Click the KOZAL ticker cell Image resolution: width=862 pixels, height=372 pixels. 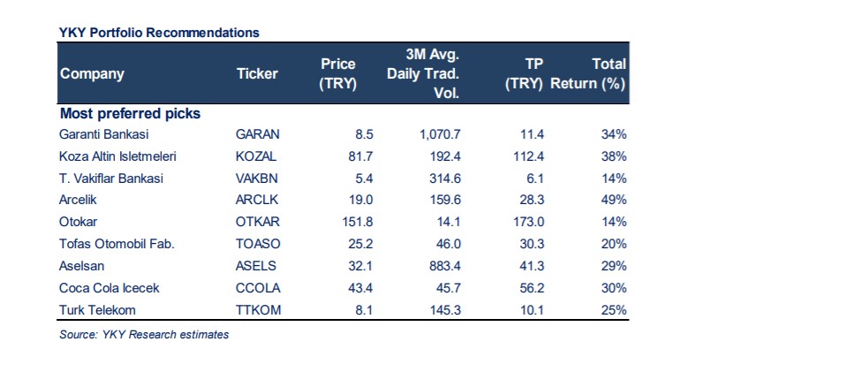tap(257, 156)
